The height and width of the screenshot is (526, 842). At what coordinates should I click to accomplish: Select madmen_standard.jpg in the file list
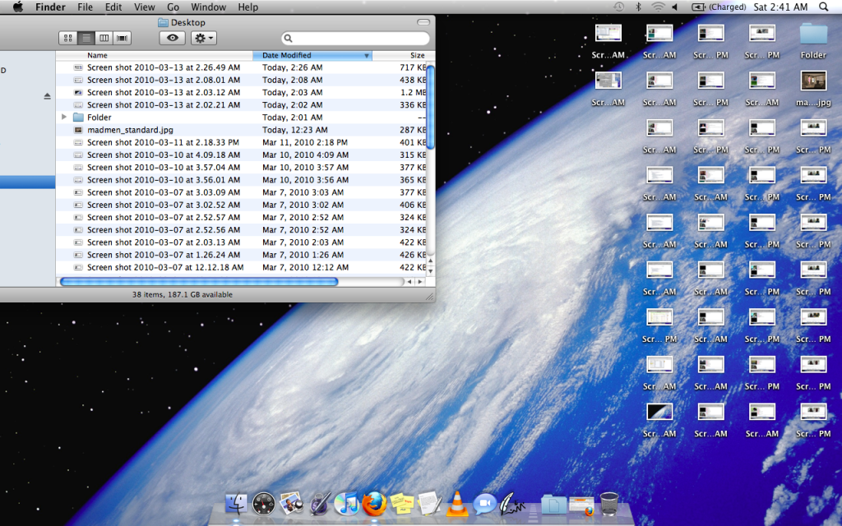pos(130,130)
